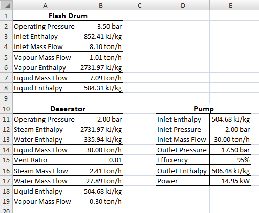This screenshot has height=213, width=259.
Task: Select row 9 header
Action: (x=6, y=98)
